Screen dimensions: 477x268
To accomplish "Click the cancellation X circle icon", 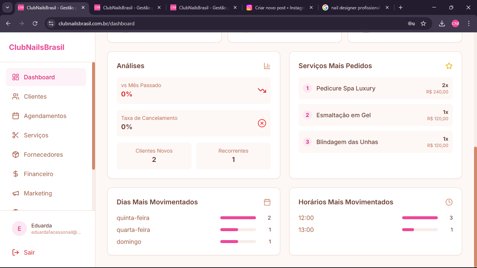I will click(262, 123).
